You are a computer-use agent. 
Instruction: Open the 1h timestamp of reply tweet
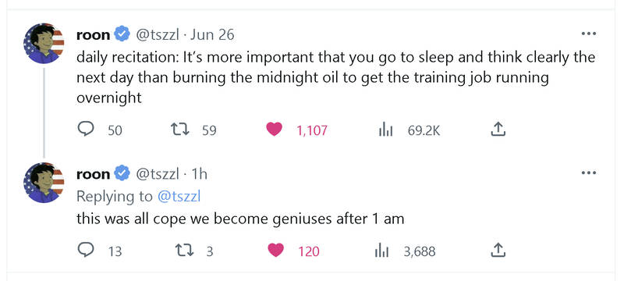[x=200, y=174]
